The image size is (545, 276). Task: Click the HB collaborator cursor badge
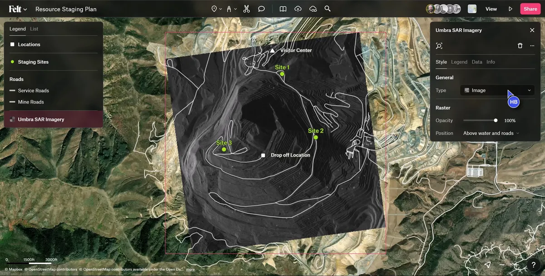tap(513, 102)
